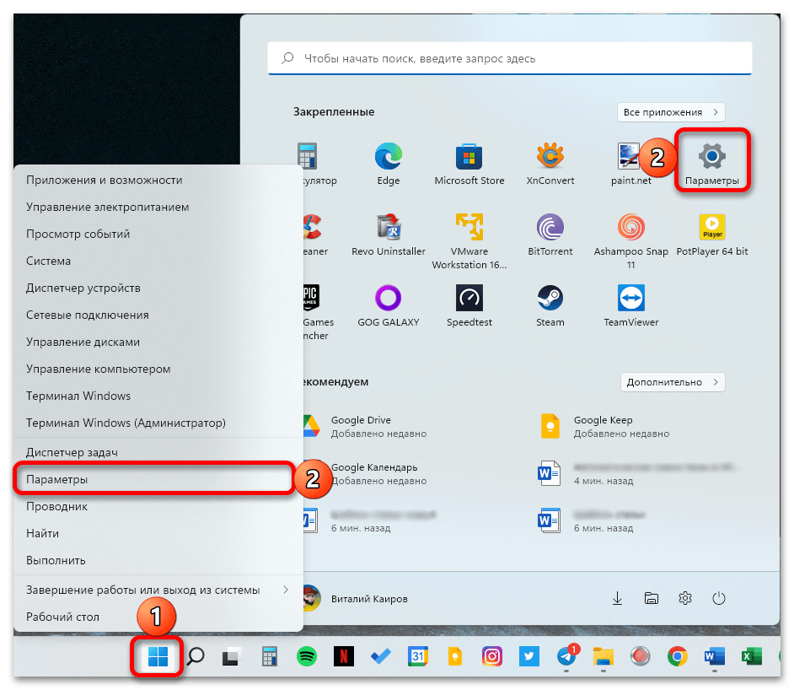Open Microsoft Word from the taskbar

(715, 656)
